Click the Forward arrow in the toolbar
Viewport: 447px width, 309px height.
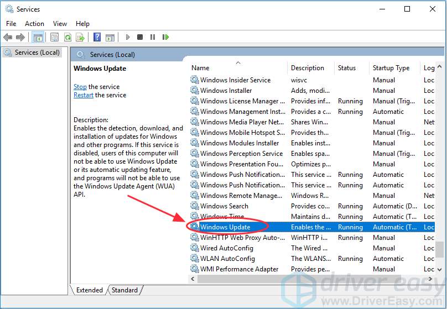click(x=20, y=37)
